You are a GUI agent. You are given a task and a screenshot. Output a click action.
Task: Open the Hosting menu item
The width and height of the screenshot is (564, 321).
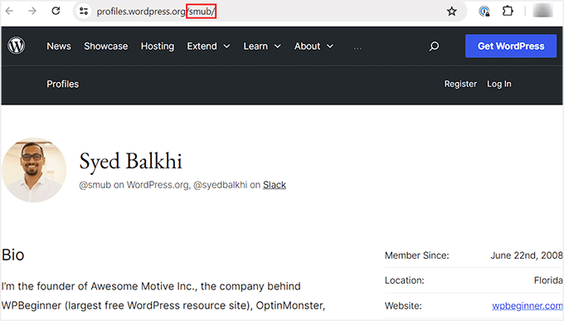[x=158, y=46]
